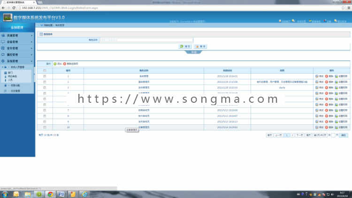Check the checkbox for row 10

click(x=45, y=127)
